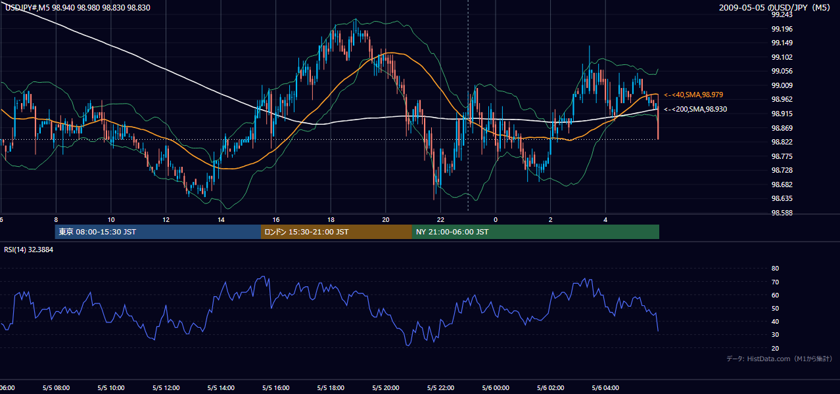Click the RSI scale value 70

click(x=775, y=282)
